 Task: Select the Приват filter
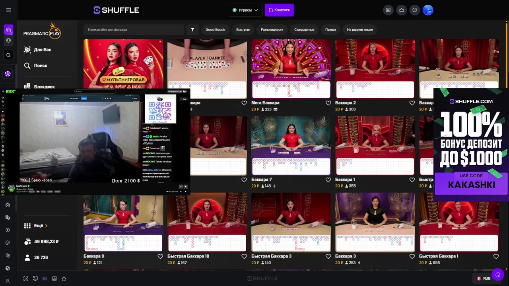tap(330, 30)
